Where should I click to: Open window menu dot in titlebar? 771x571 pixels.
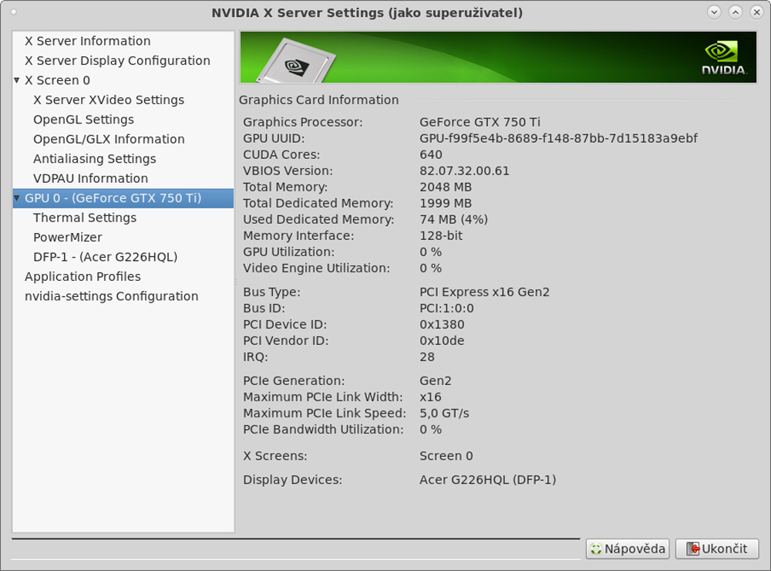(14, 12)
